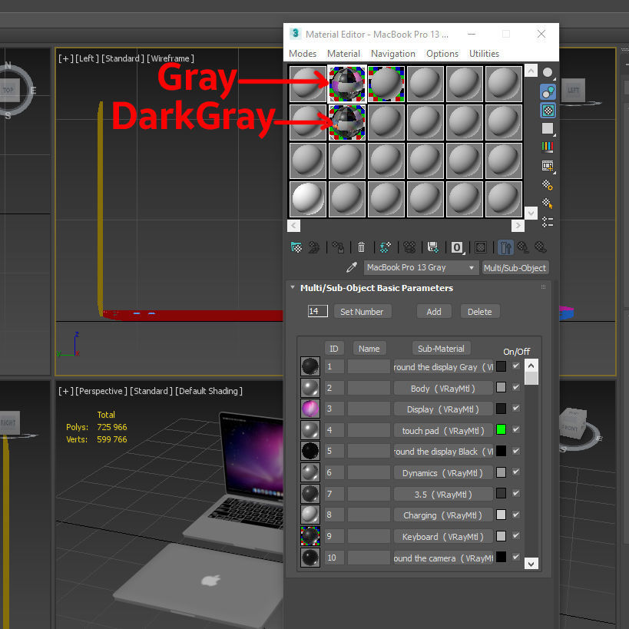Click the TOP face of the view cube
The height and width of the screenshot is (629, 629).
[8, 91]
